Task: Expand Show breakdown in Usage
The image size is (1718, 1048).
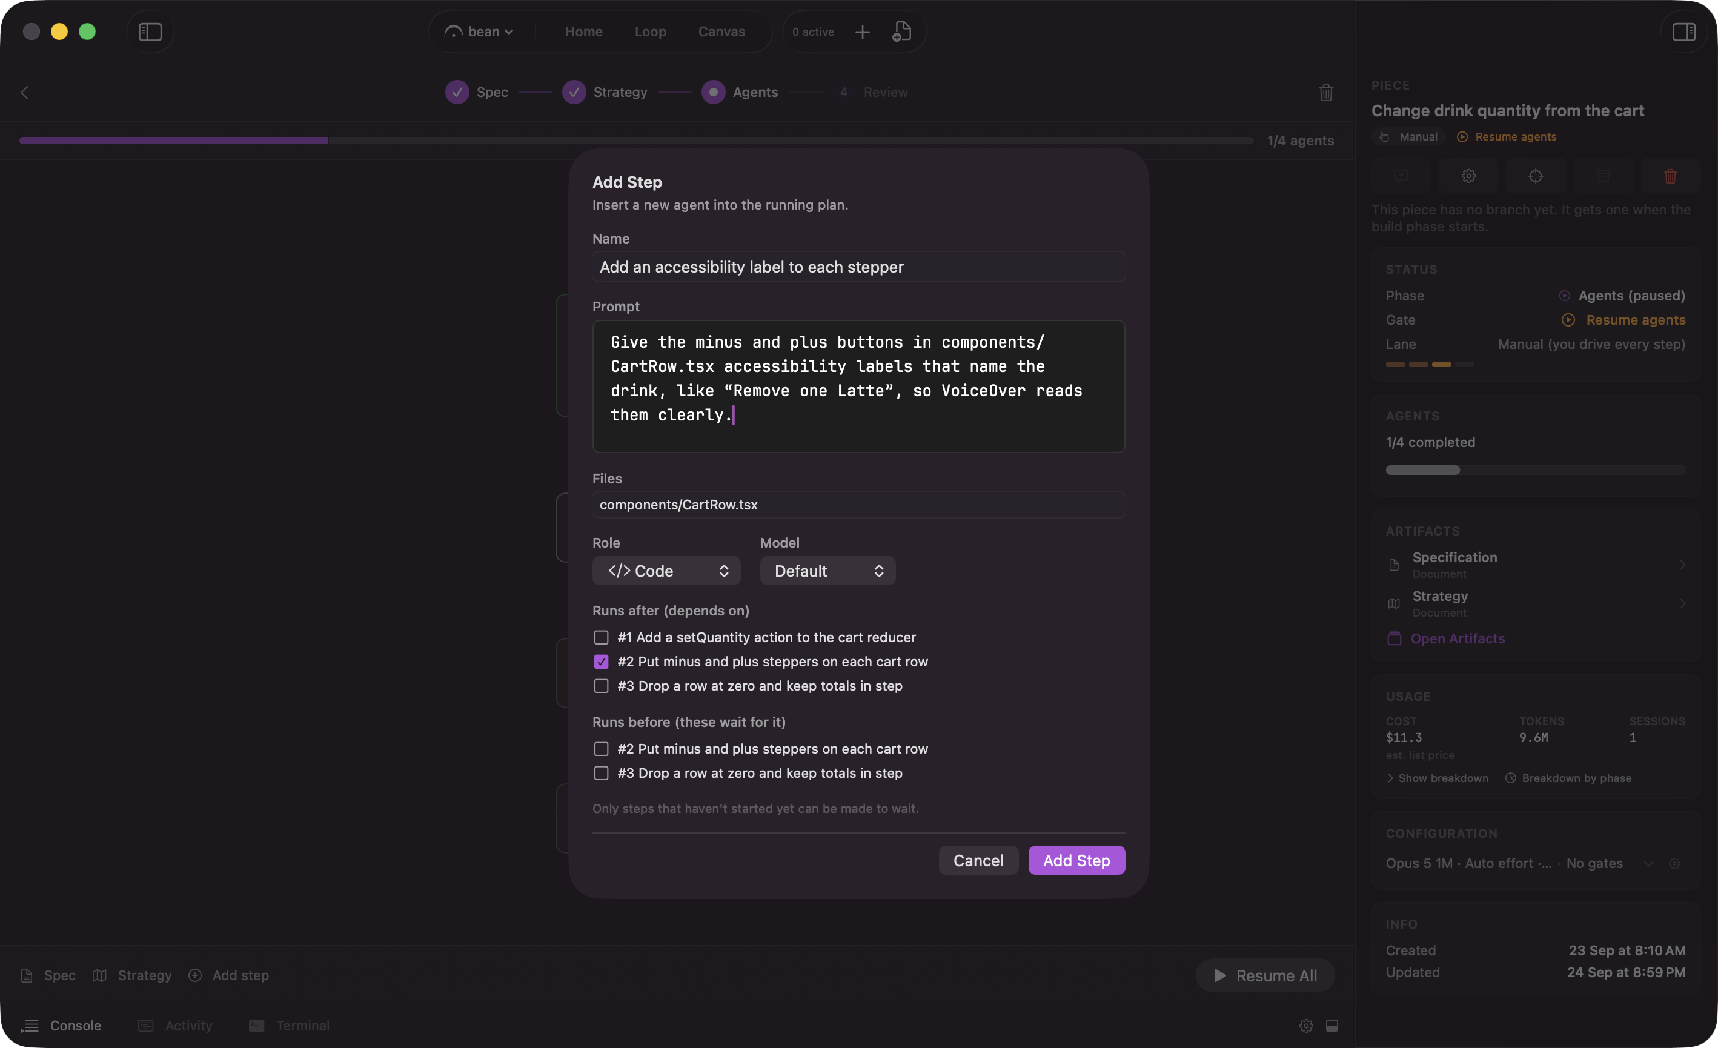Action: pos(1438,777)
